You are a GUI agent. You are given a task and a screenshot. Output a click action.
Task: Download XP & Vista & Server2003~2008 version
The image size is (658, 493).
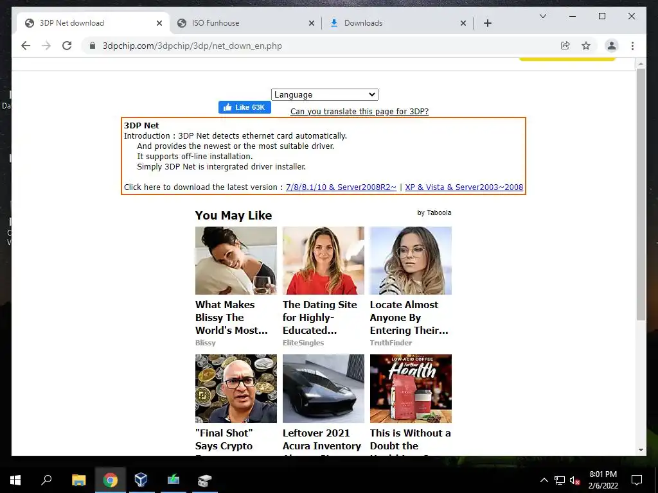[464, 187]
